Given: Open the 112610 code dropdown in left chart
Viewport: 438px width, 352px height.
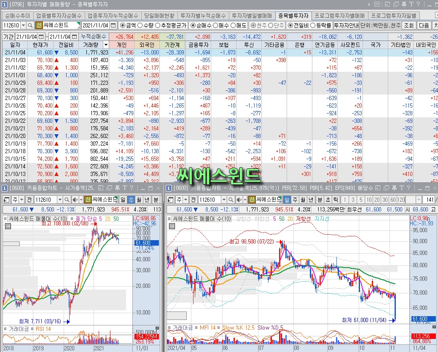Looking at the screenshot, I should click(60, 200).
